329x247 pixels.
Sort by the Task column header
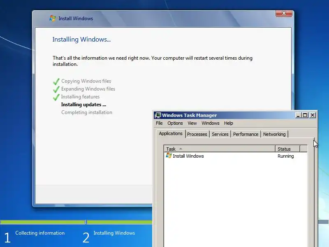point(220,149)
